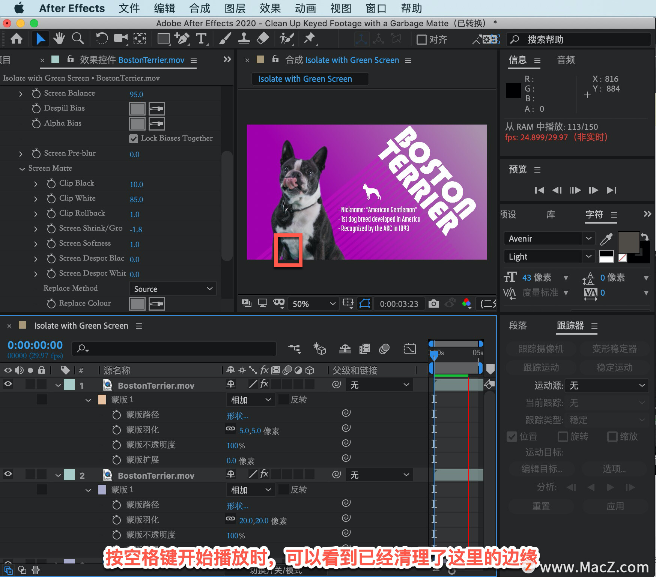The width and height of the screenshot is (656, 577).
Task: Click the Despill Bias color swatch
Action: (137, 109)
